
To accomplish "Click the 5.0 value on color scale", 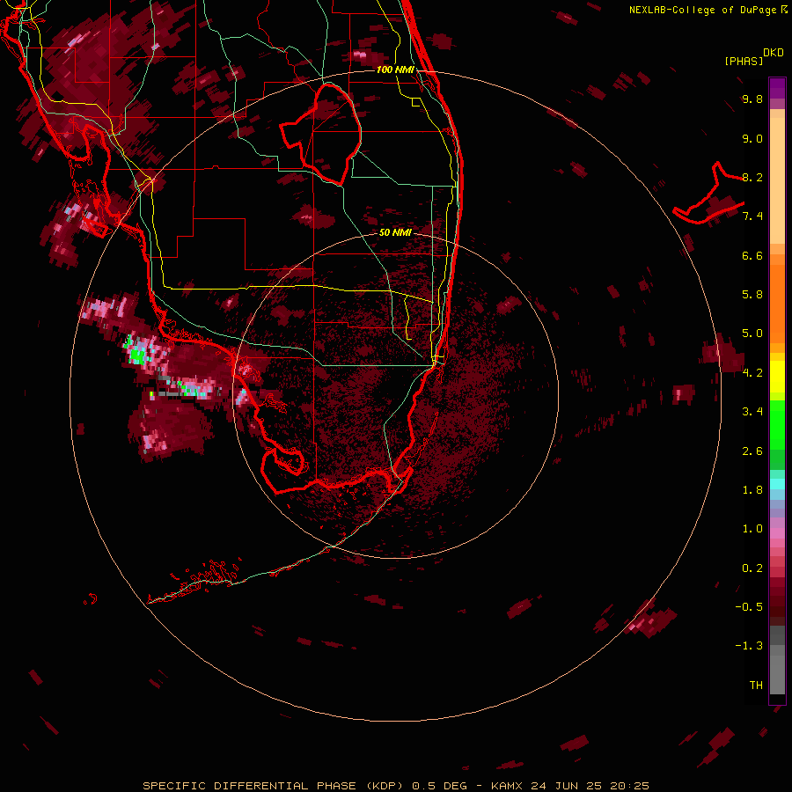I will click(x=752, y=334).
